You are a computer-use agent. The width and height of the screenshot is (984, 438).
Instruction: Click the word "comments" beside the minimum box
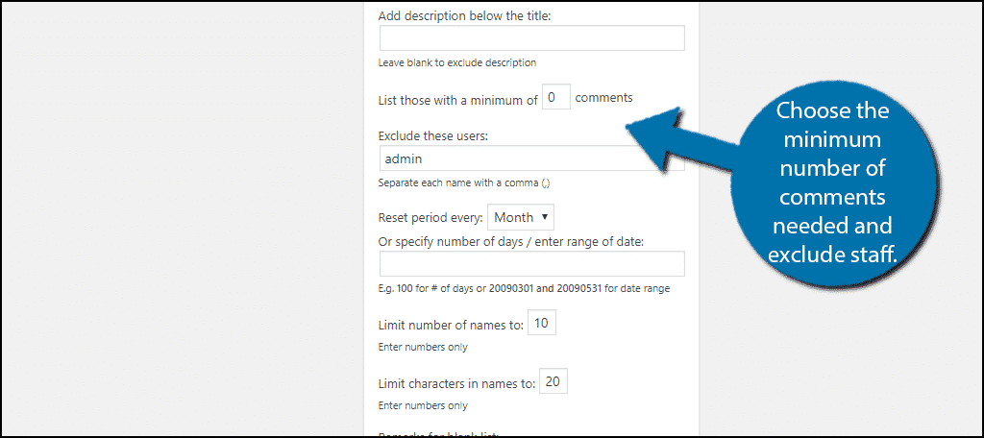click(603, 97)
